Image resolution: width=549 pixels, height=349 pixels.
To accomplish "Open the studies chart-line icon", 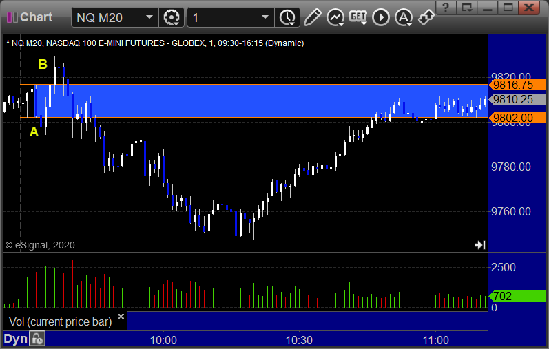I will [x=335, y=17].
